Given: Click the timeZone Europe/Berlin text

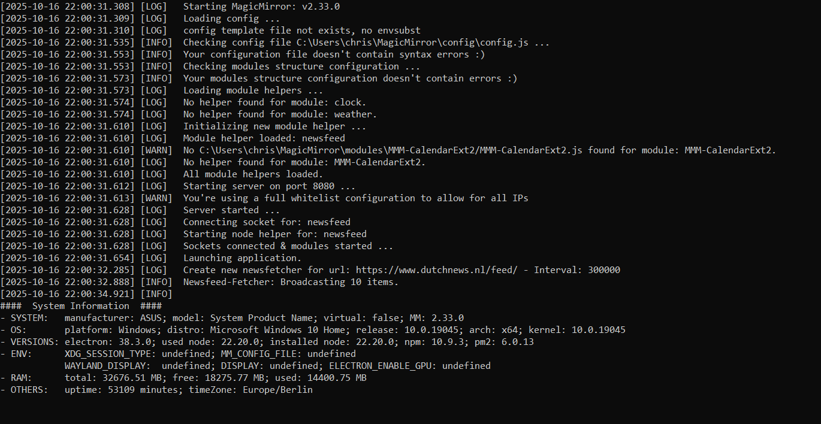Looking at the screenshot, I should pyautogui.click(x=251, y=390).
